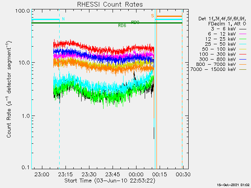Click the red 100 - 300 keV legend line
Image resolution: width=251 pixels, height=188 pixels.
tap(243, 54)
